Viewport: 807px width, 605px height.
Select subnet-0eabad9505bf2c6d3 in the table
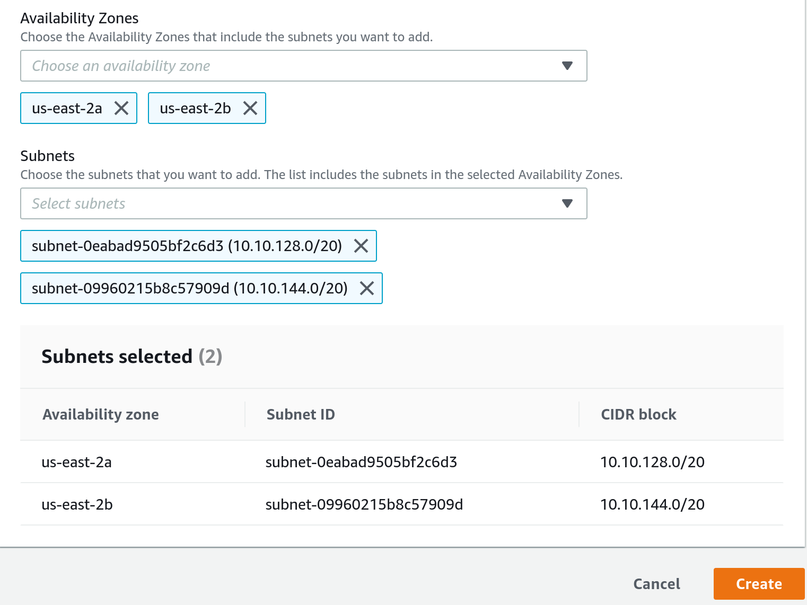pos(361,462)
